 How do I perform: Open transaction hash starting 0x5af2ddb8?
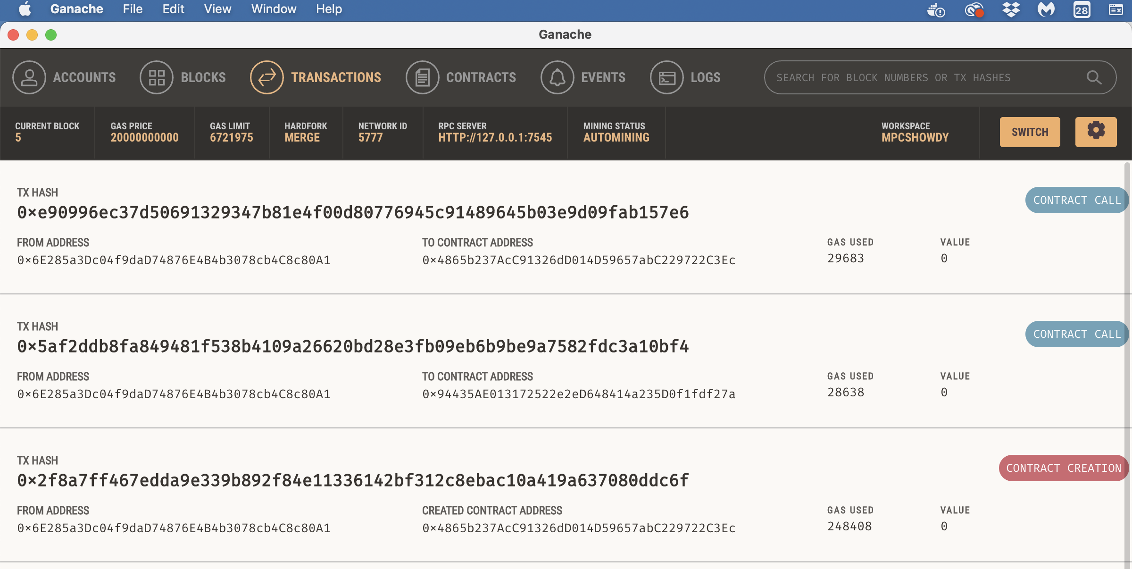[x=353, y=346]
